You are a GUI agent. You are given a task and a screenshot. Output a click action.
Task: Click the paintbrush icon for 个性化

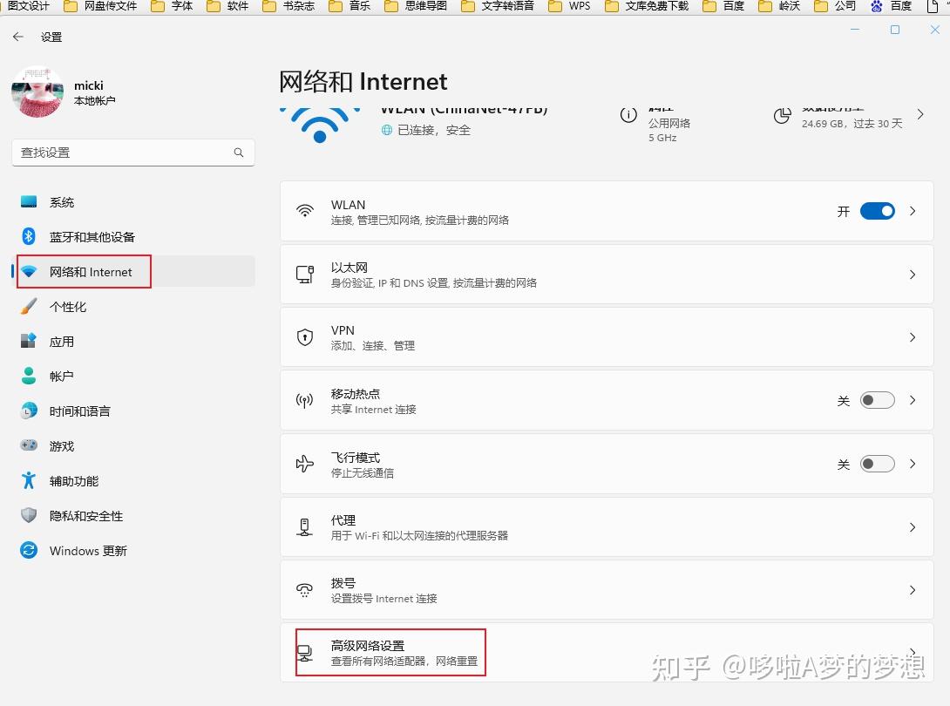click(29, 306)
